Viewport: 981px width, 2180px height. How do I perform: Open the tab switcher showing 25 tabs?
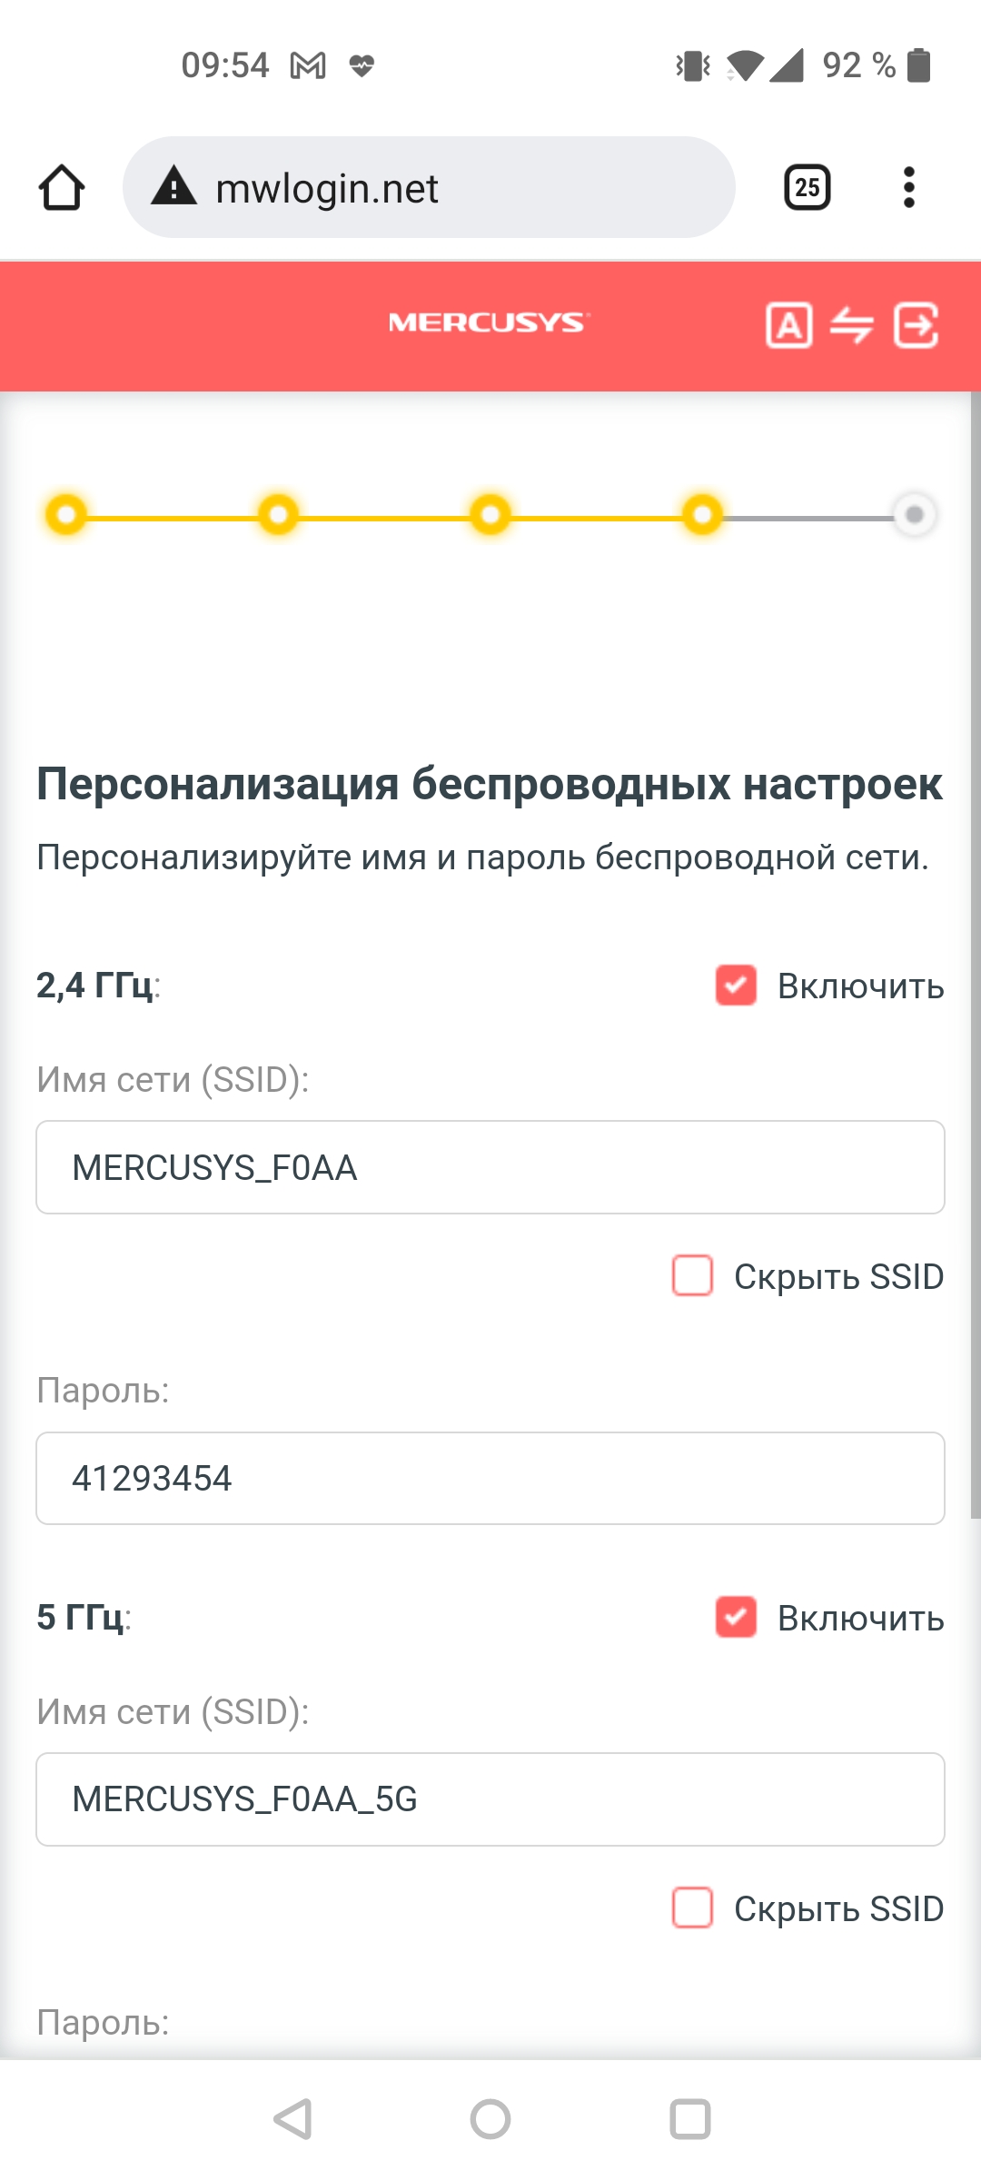[807, 188]
